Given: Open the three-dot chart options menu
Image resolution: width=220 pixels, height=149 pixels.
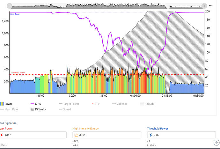Looking at the screenshot, I should (x=211, y=6).
